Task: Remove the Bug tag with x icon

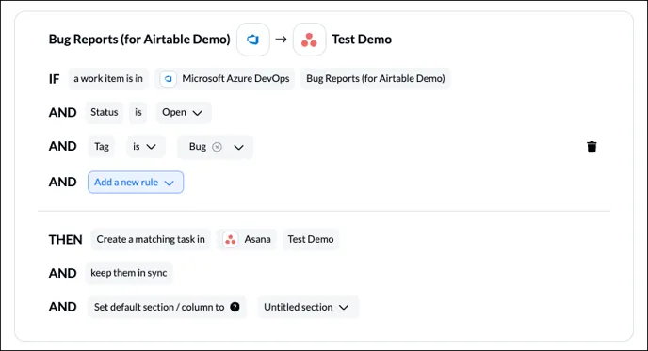Action: pos(217,147)
